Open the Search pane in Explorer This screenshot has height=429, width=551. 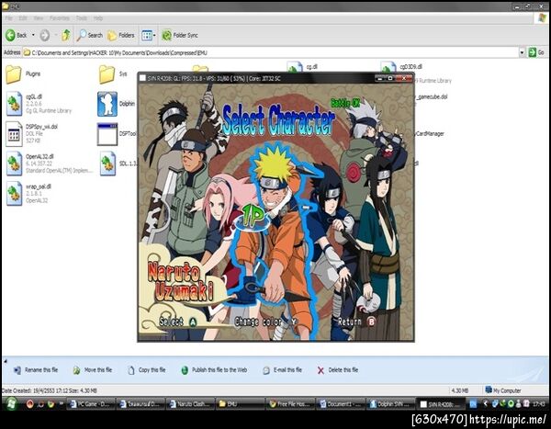(x=90, y=35)
